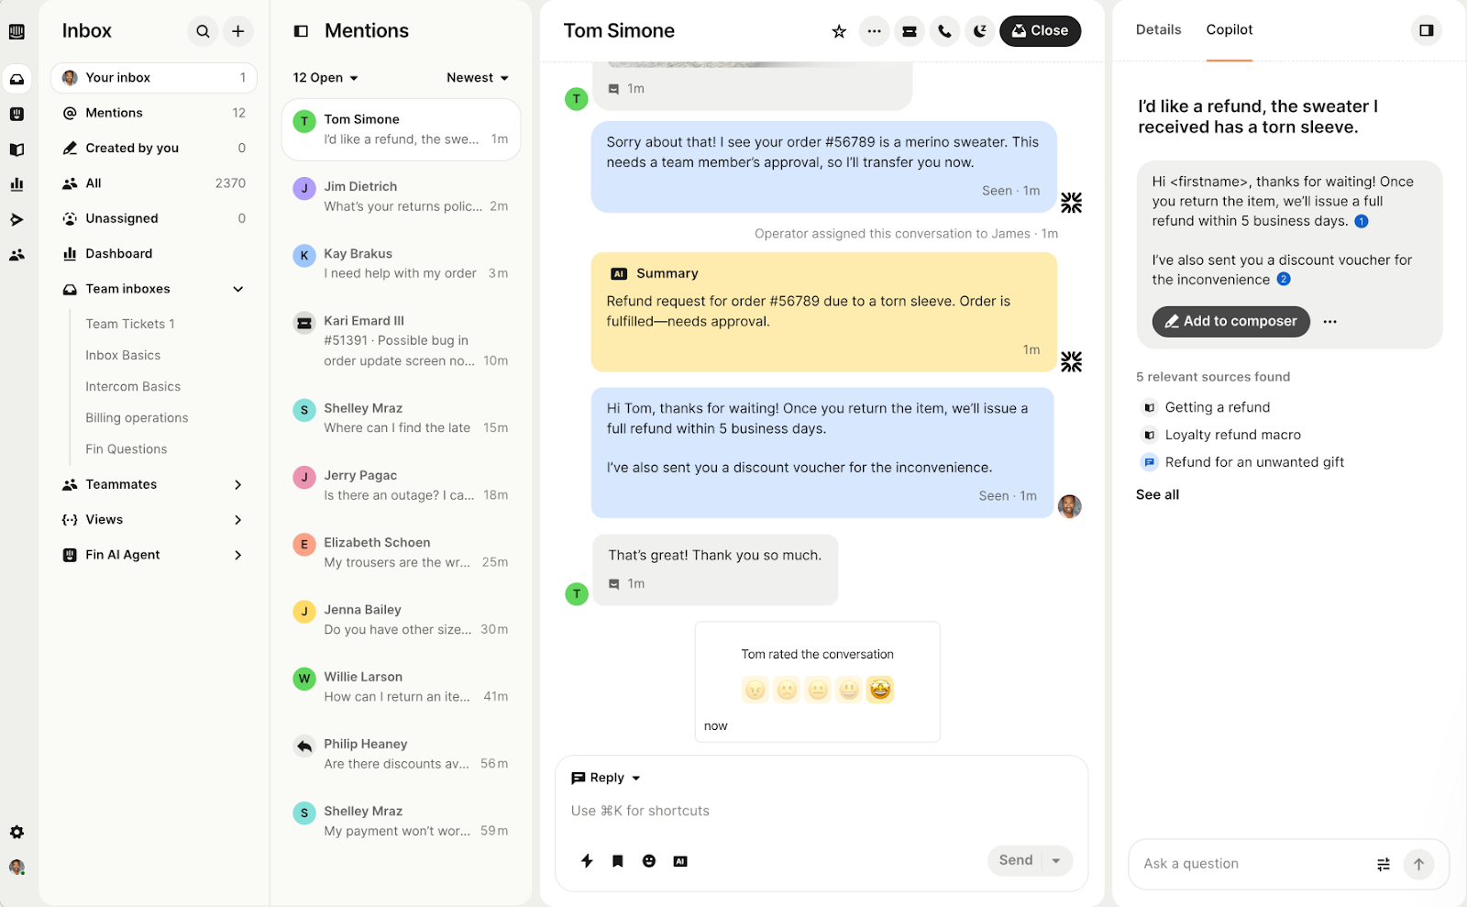Toggle the conversation list panel in Mentions header
This screenshot has height=907, width=1467.
[x=301, y=31]
